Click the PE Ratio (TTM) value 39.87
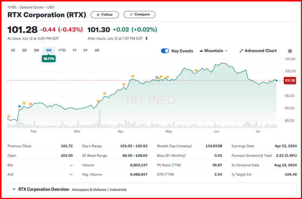Viewport: 302px width, 199px height. [x=217, y=165]
